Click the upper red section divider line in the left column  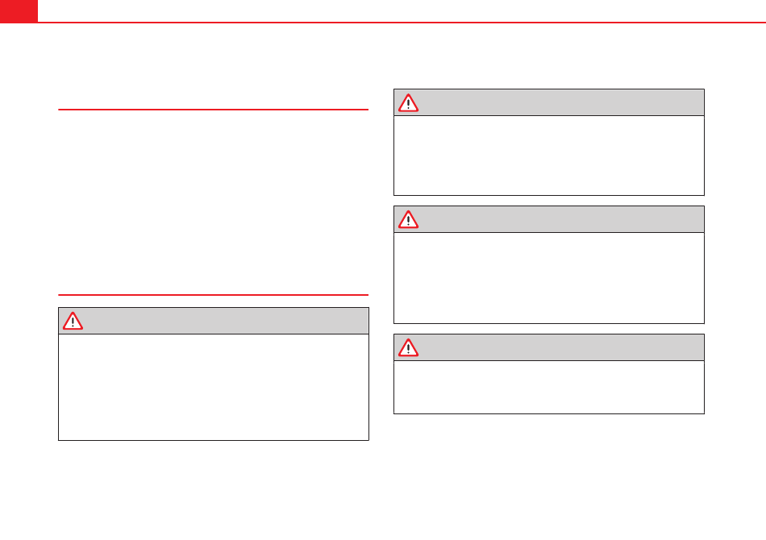coord(214,110)
